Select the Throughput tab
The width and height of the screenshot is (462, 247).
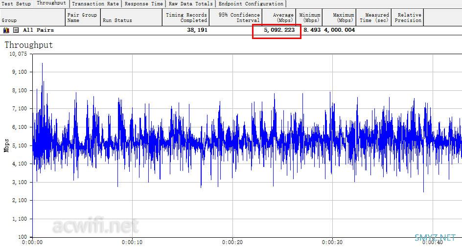[x=51, y=3]
